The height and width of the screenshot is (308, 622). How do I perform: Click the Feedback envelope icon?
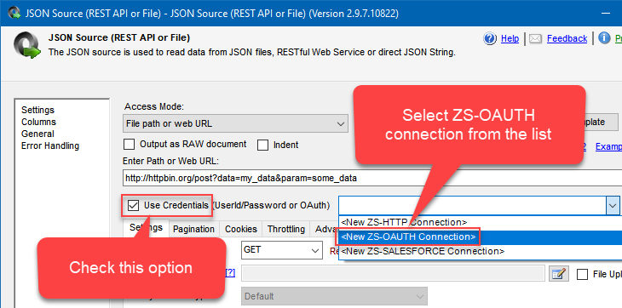click(536, 38)
